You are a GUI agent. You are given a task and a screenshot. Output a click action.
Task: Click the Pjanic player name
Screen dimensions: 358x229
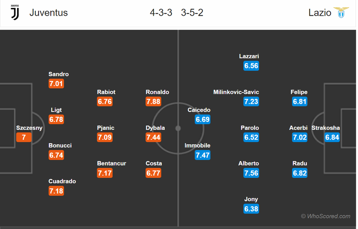[106, 128]
